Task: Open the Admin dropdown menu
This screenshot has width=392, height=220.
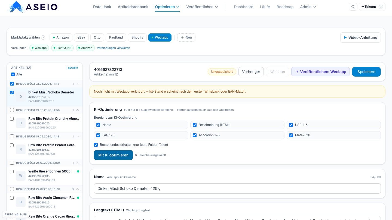Action: tap(308, 7)
